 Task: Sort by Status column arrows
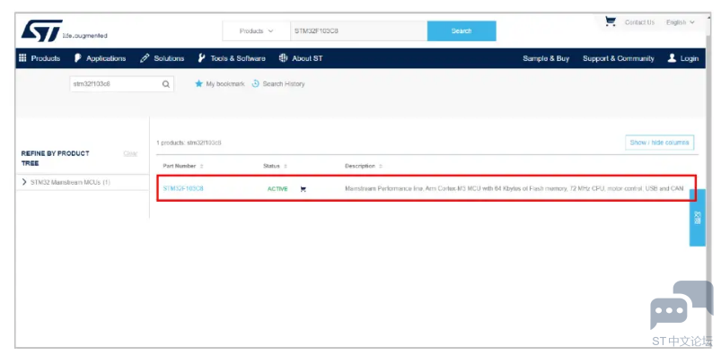286,166
